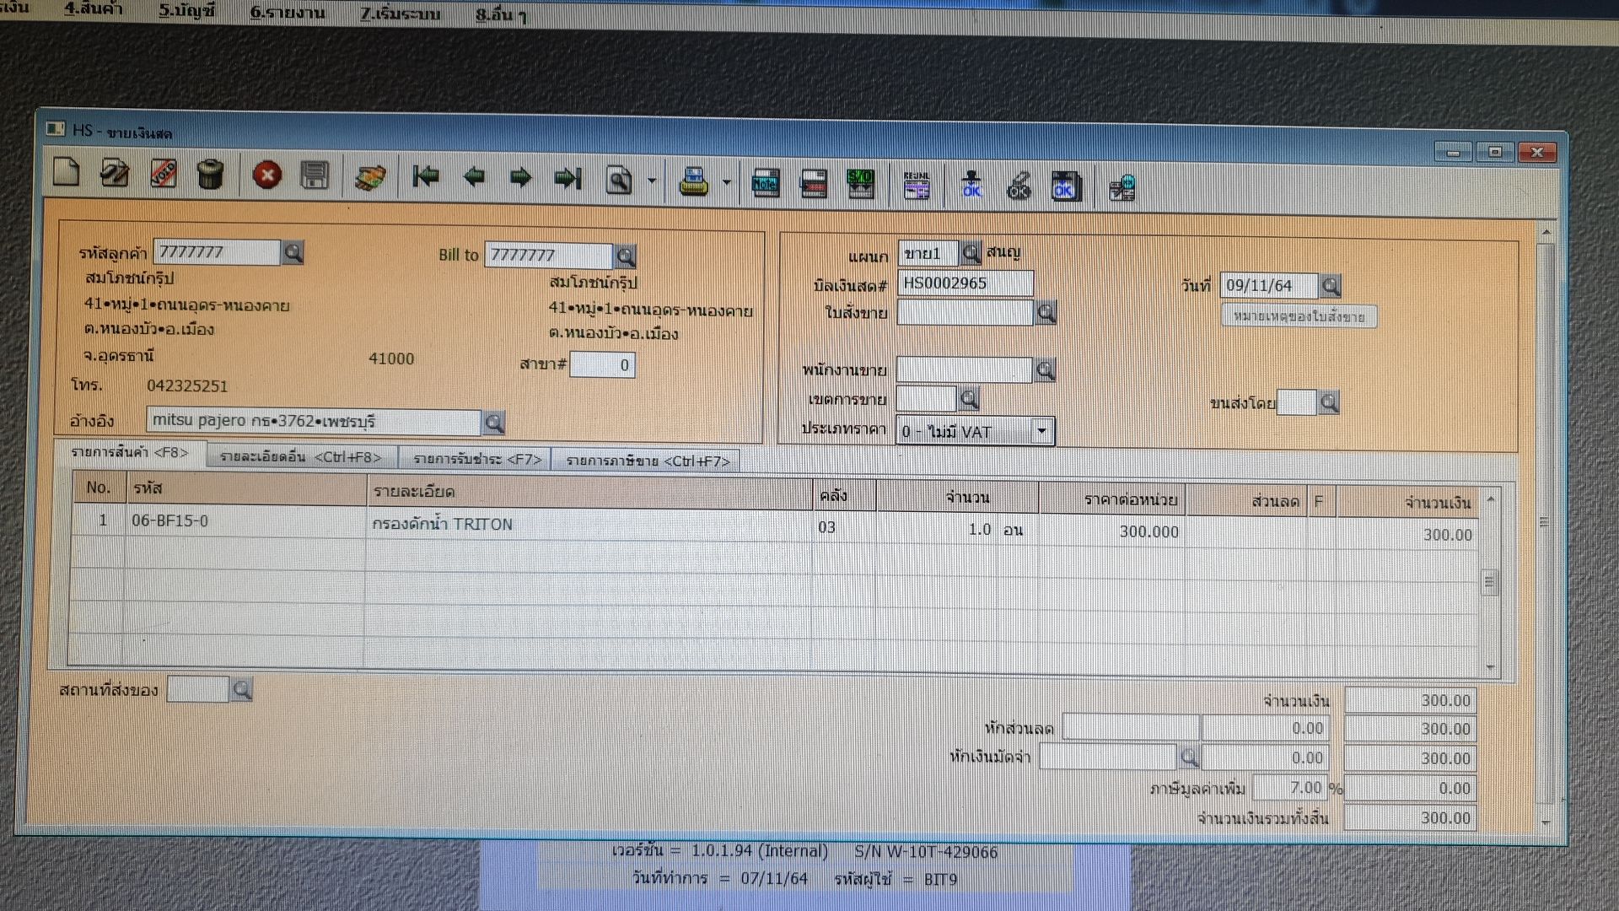The width and height of the screenshot is (1619, 911).
Task: Click the red-striped document toolbar icon
Action: [x=813, y=184]
